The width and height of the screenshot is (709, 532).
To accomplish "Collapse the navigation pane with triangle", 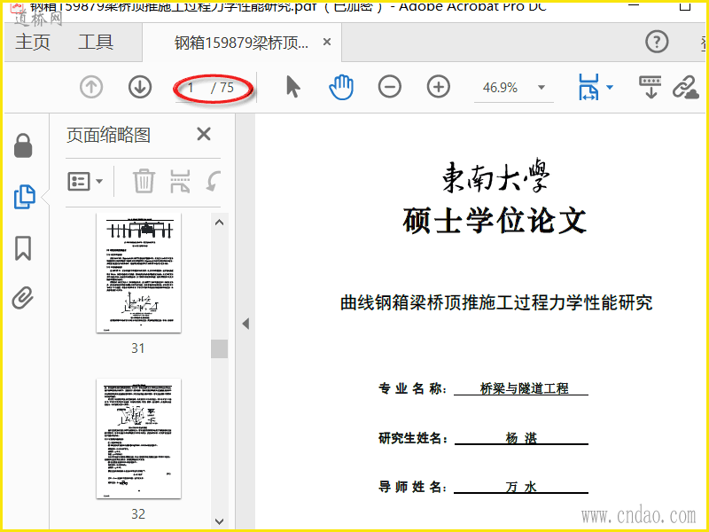I will [245, 324].
